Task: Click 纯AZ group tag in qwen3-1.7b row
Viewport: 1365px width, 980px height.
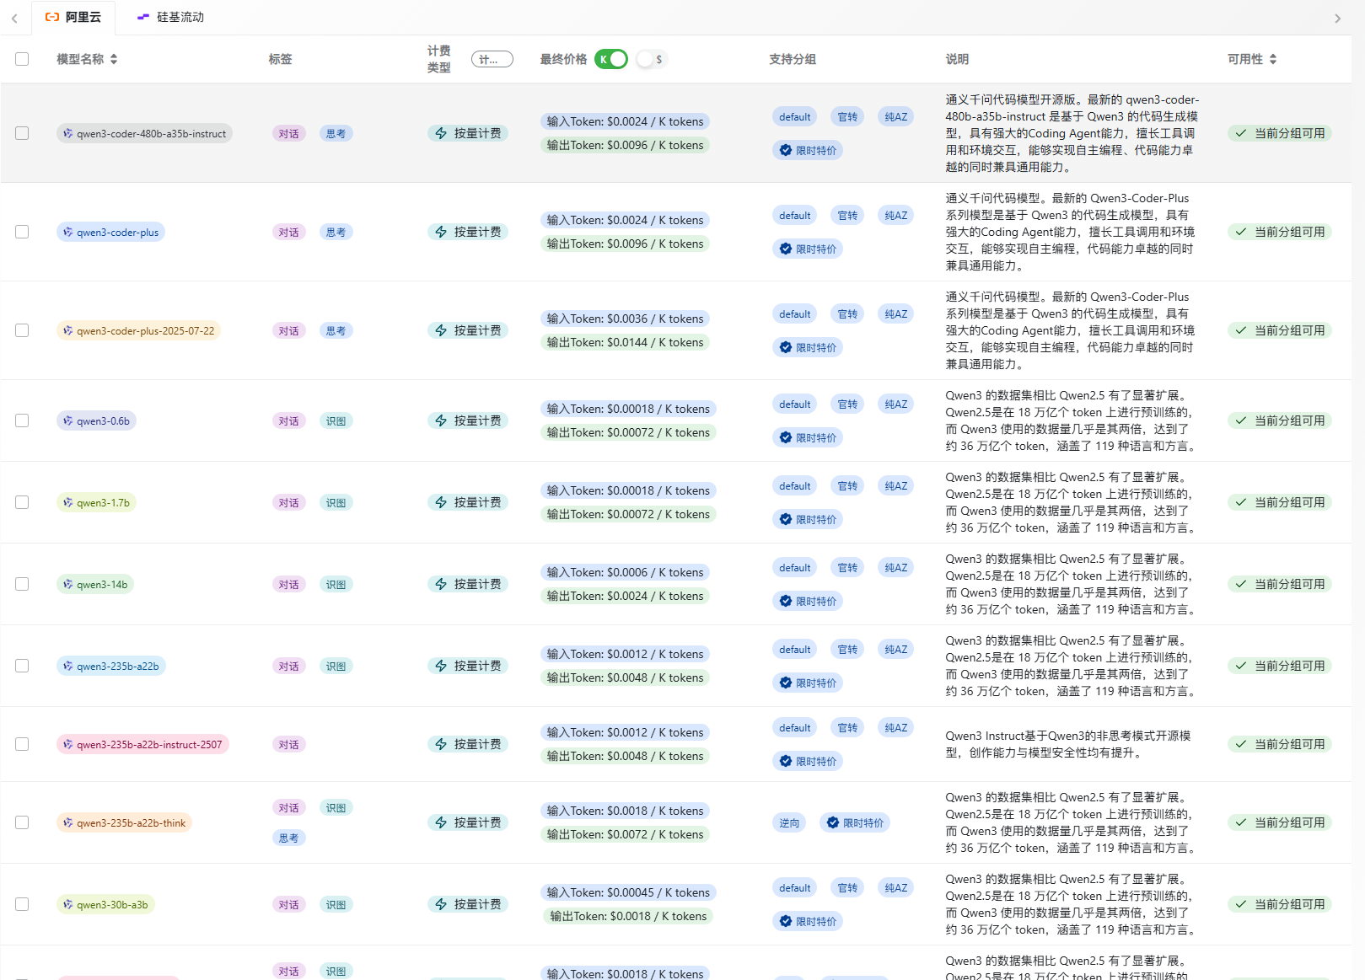Action: (896, 485)
